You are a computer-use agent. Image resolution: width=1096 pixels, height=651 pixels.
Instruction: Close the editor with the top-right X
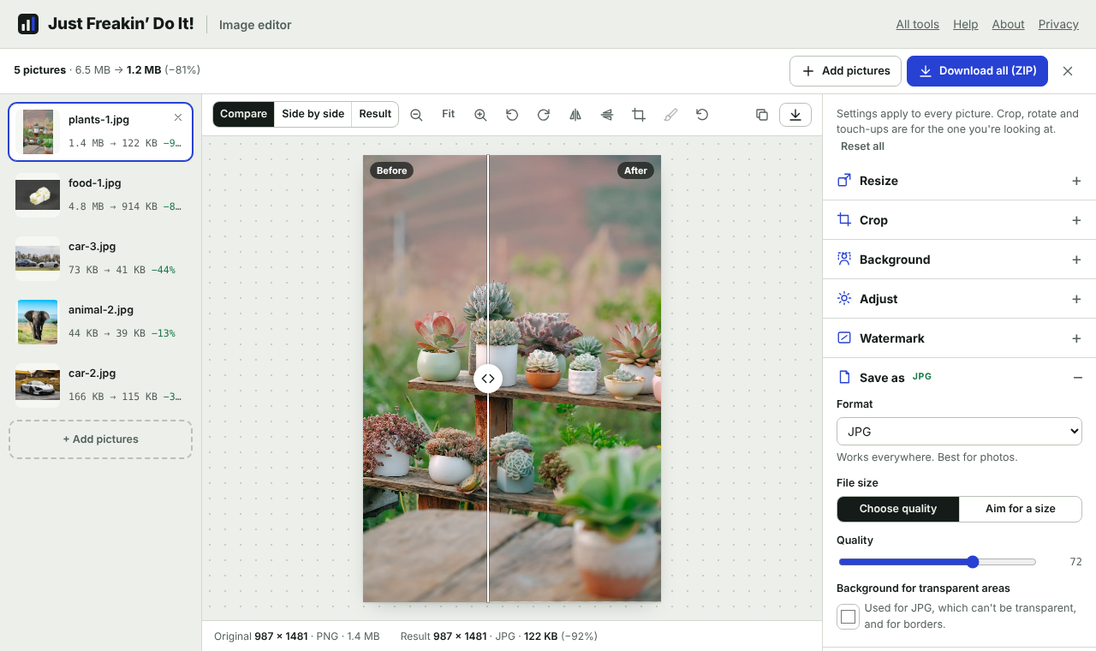1068,71
